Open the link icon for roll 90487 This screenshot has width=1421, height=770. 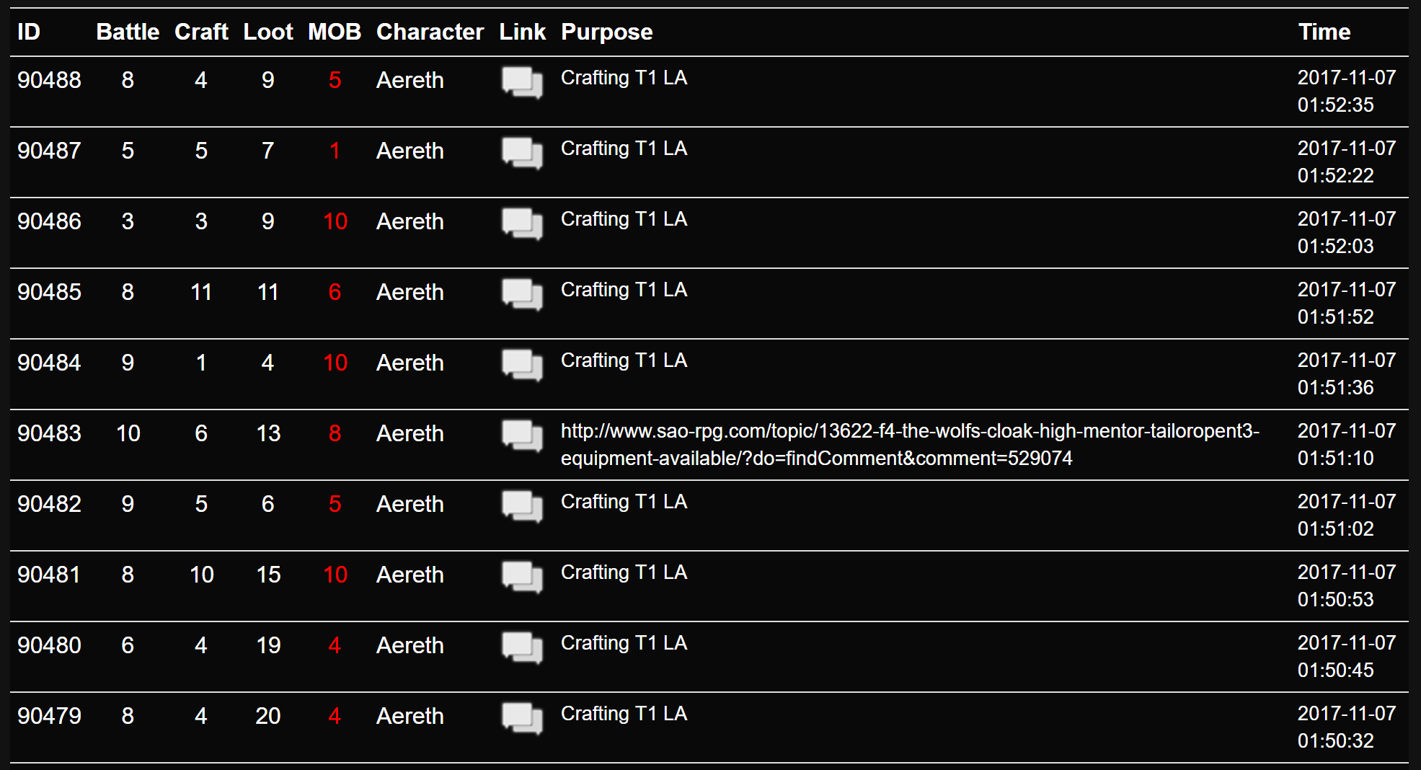click(522, 153)
